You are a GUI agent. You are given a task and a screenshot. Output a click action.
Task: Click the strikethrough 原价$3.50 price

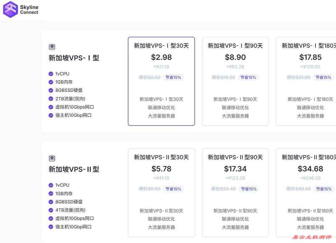click(149, 77)
